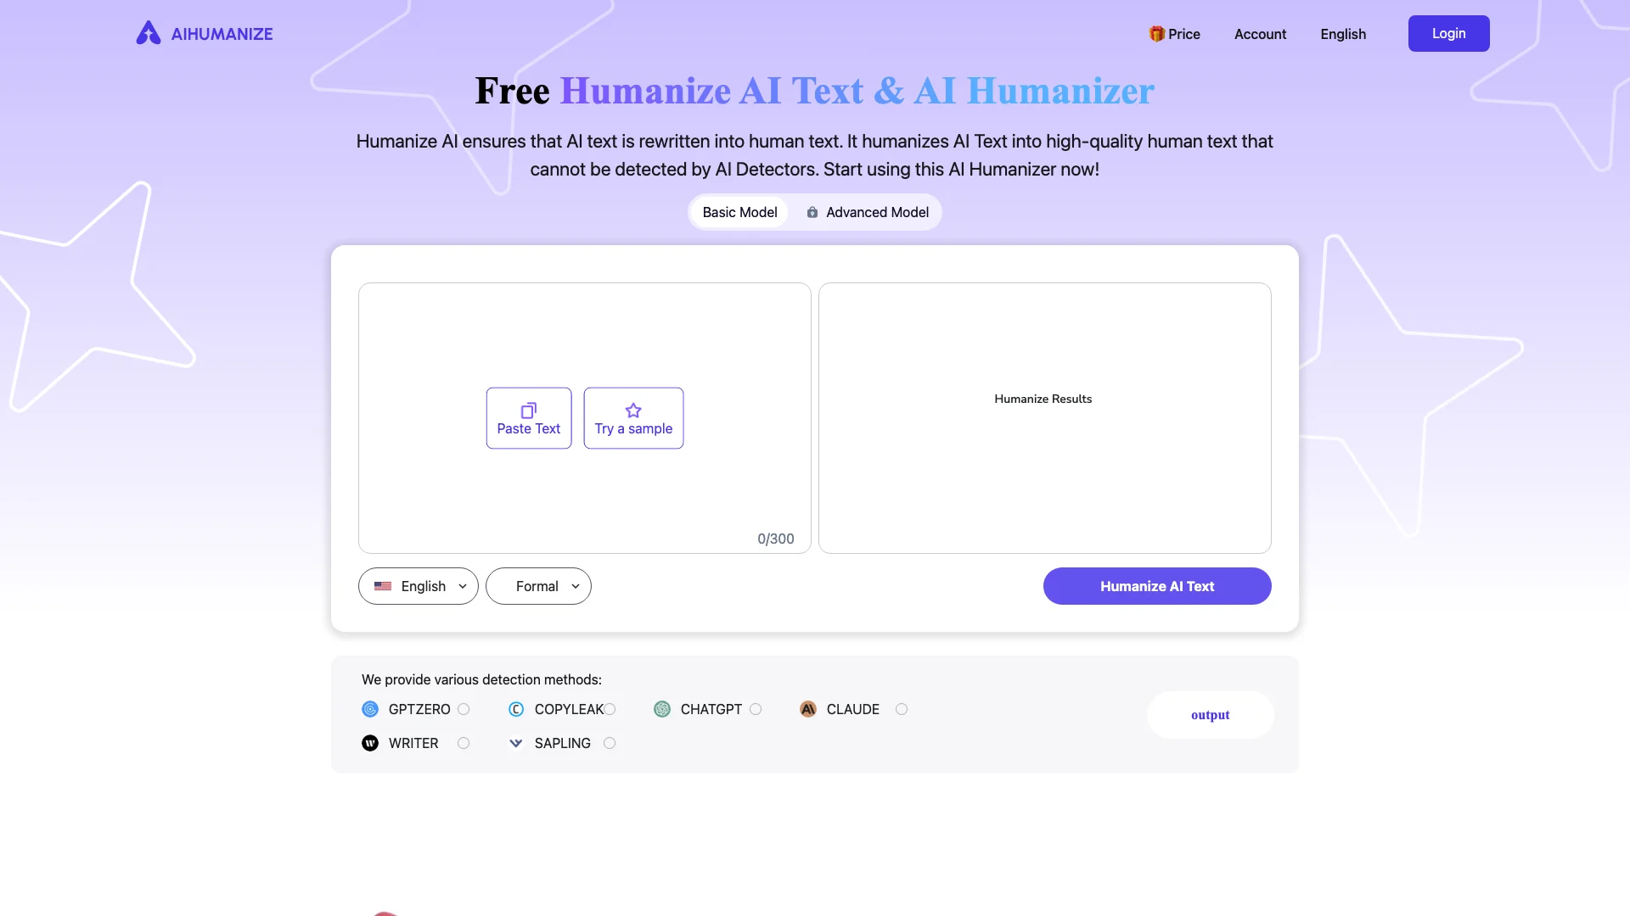Click the Try a sample star icon

pos(633,410)
